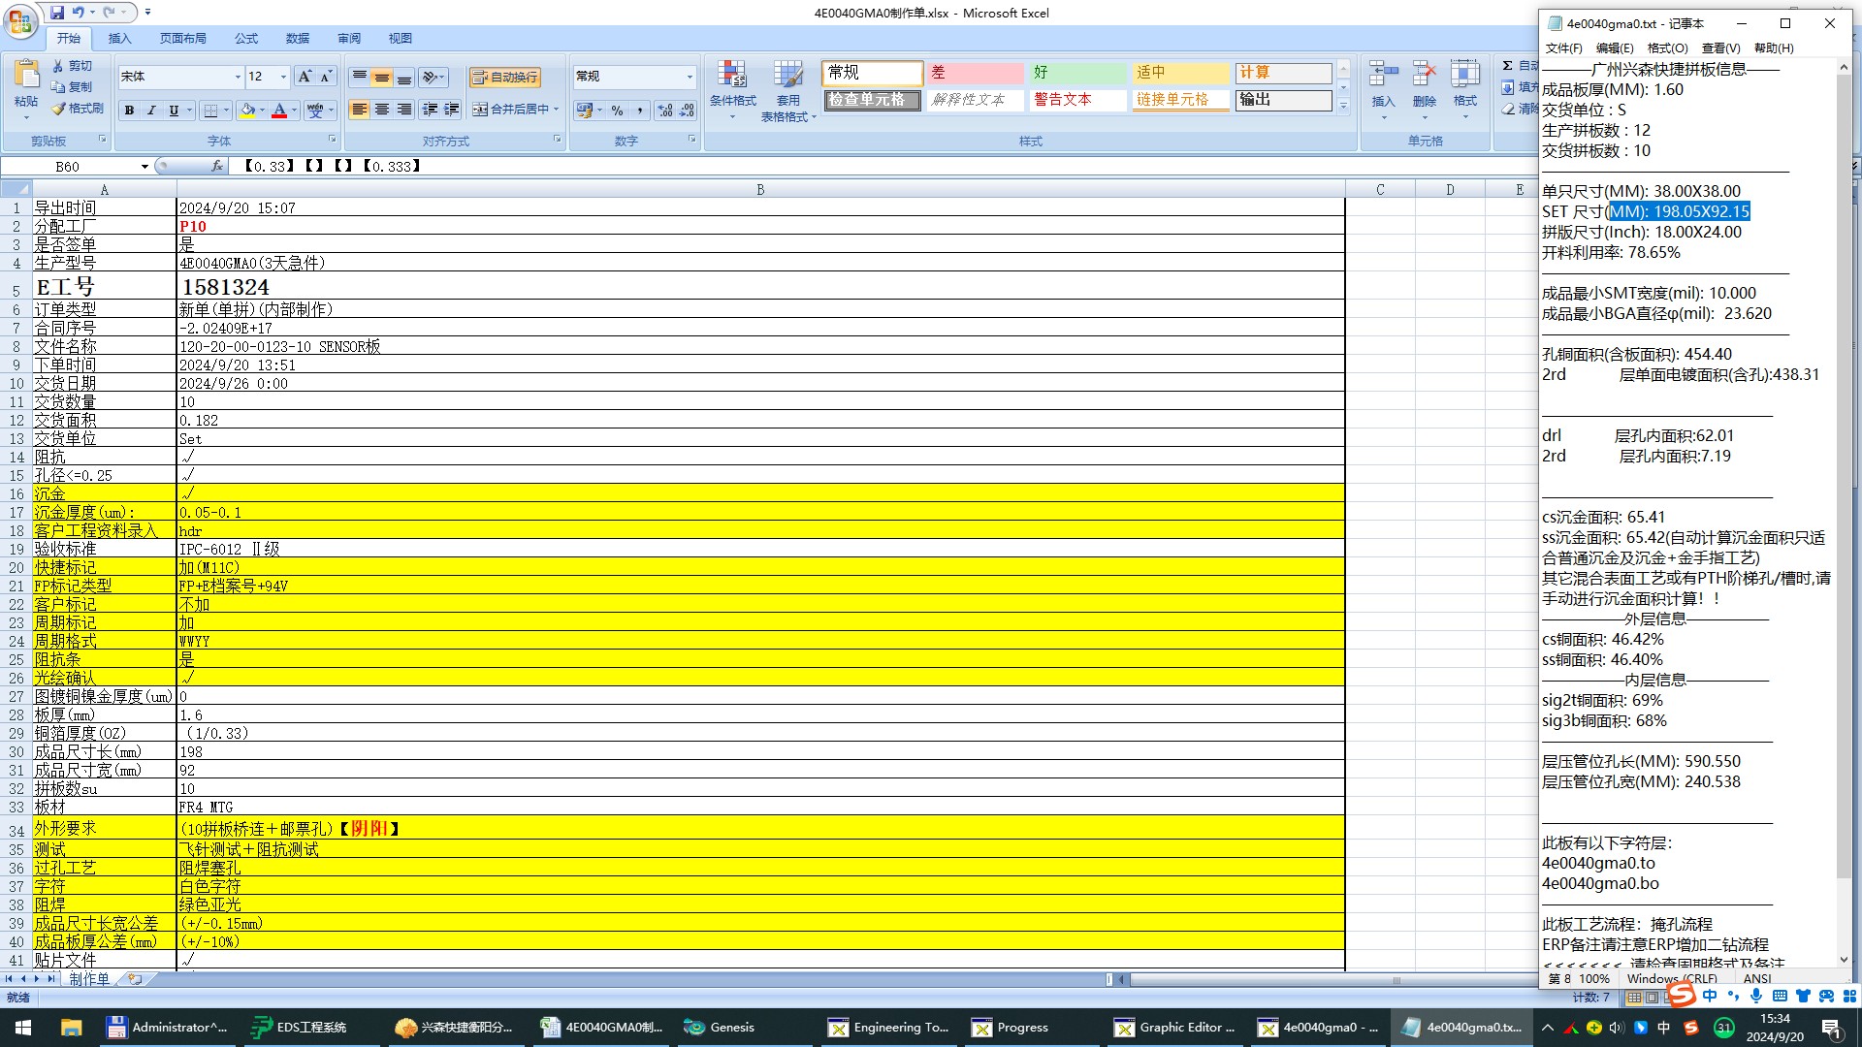Toggle Italic formatting
Viewport: 1862px width, 1047px height.
[x=151, y=111]
